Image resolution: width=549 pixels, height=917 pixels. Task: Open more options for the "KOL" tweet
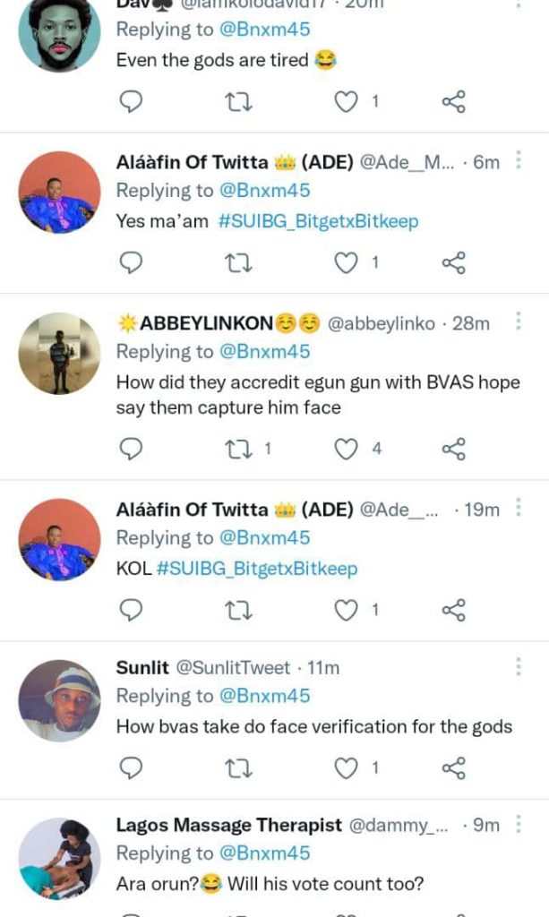(x=518, y=508)
